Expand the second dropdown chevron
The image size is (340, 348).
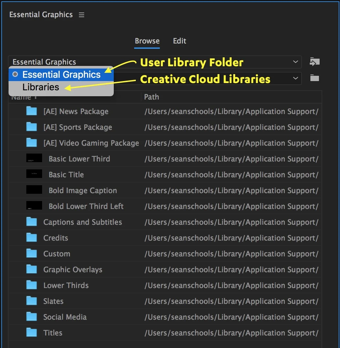point(295,78)
